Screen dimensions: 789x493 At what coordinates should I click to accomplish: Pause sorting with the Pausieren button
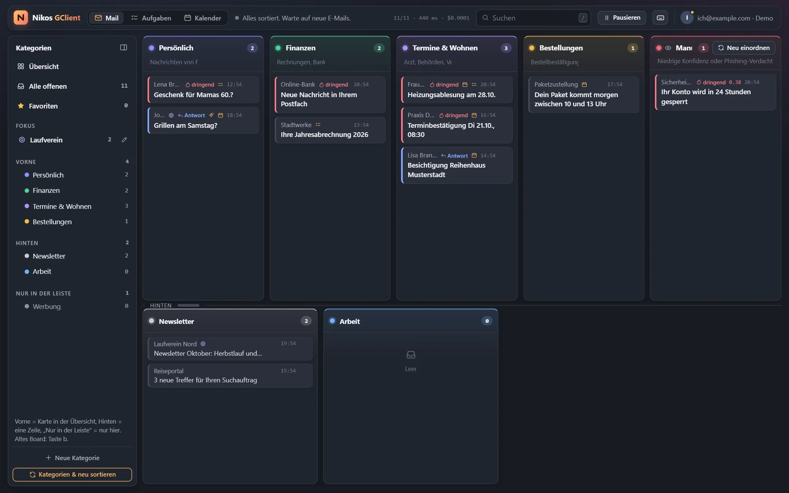tap(621, 18)
